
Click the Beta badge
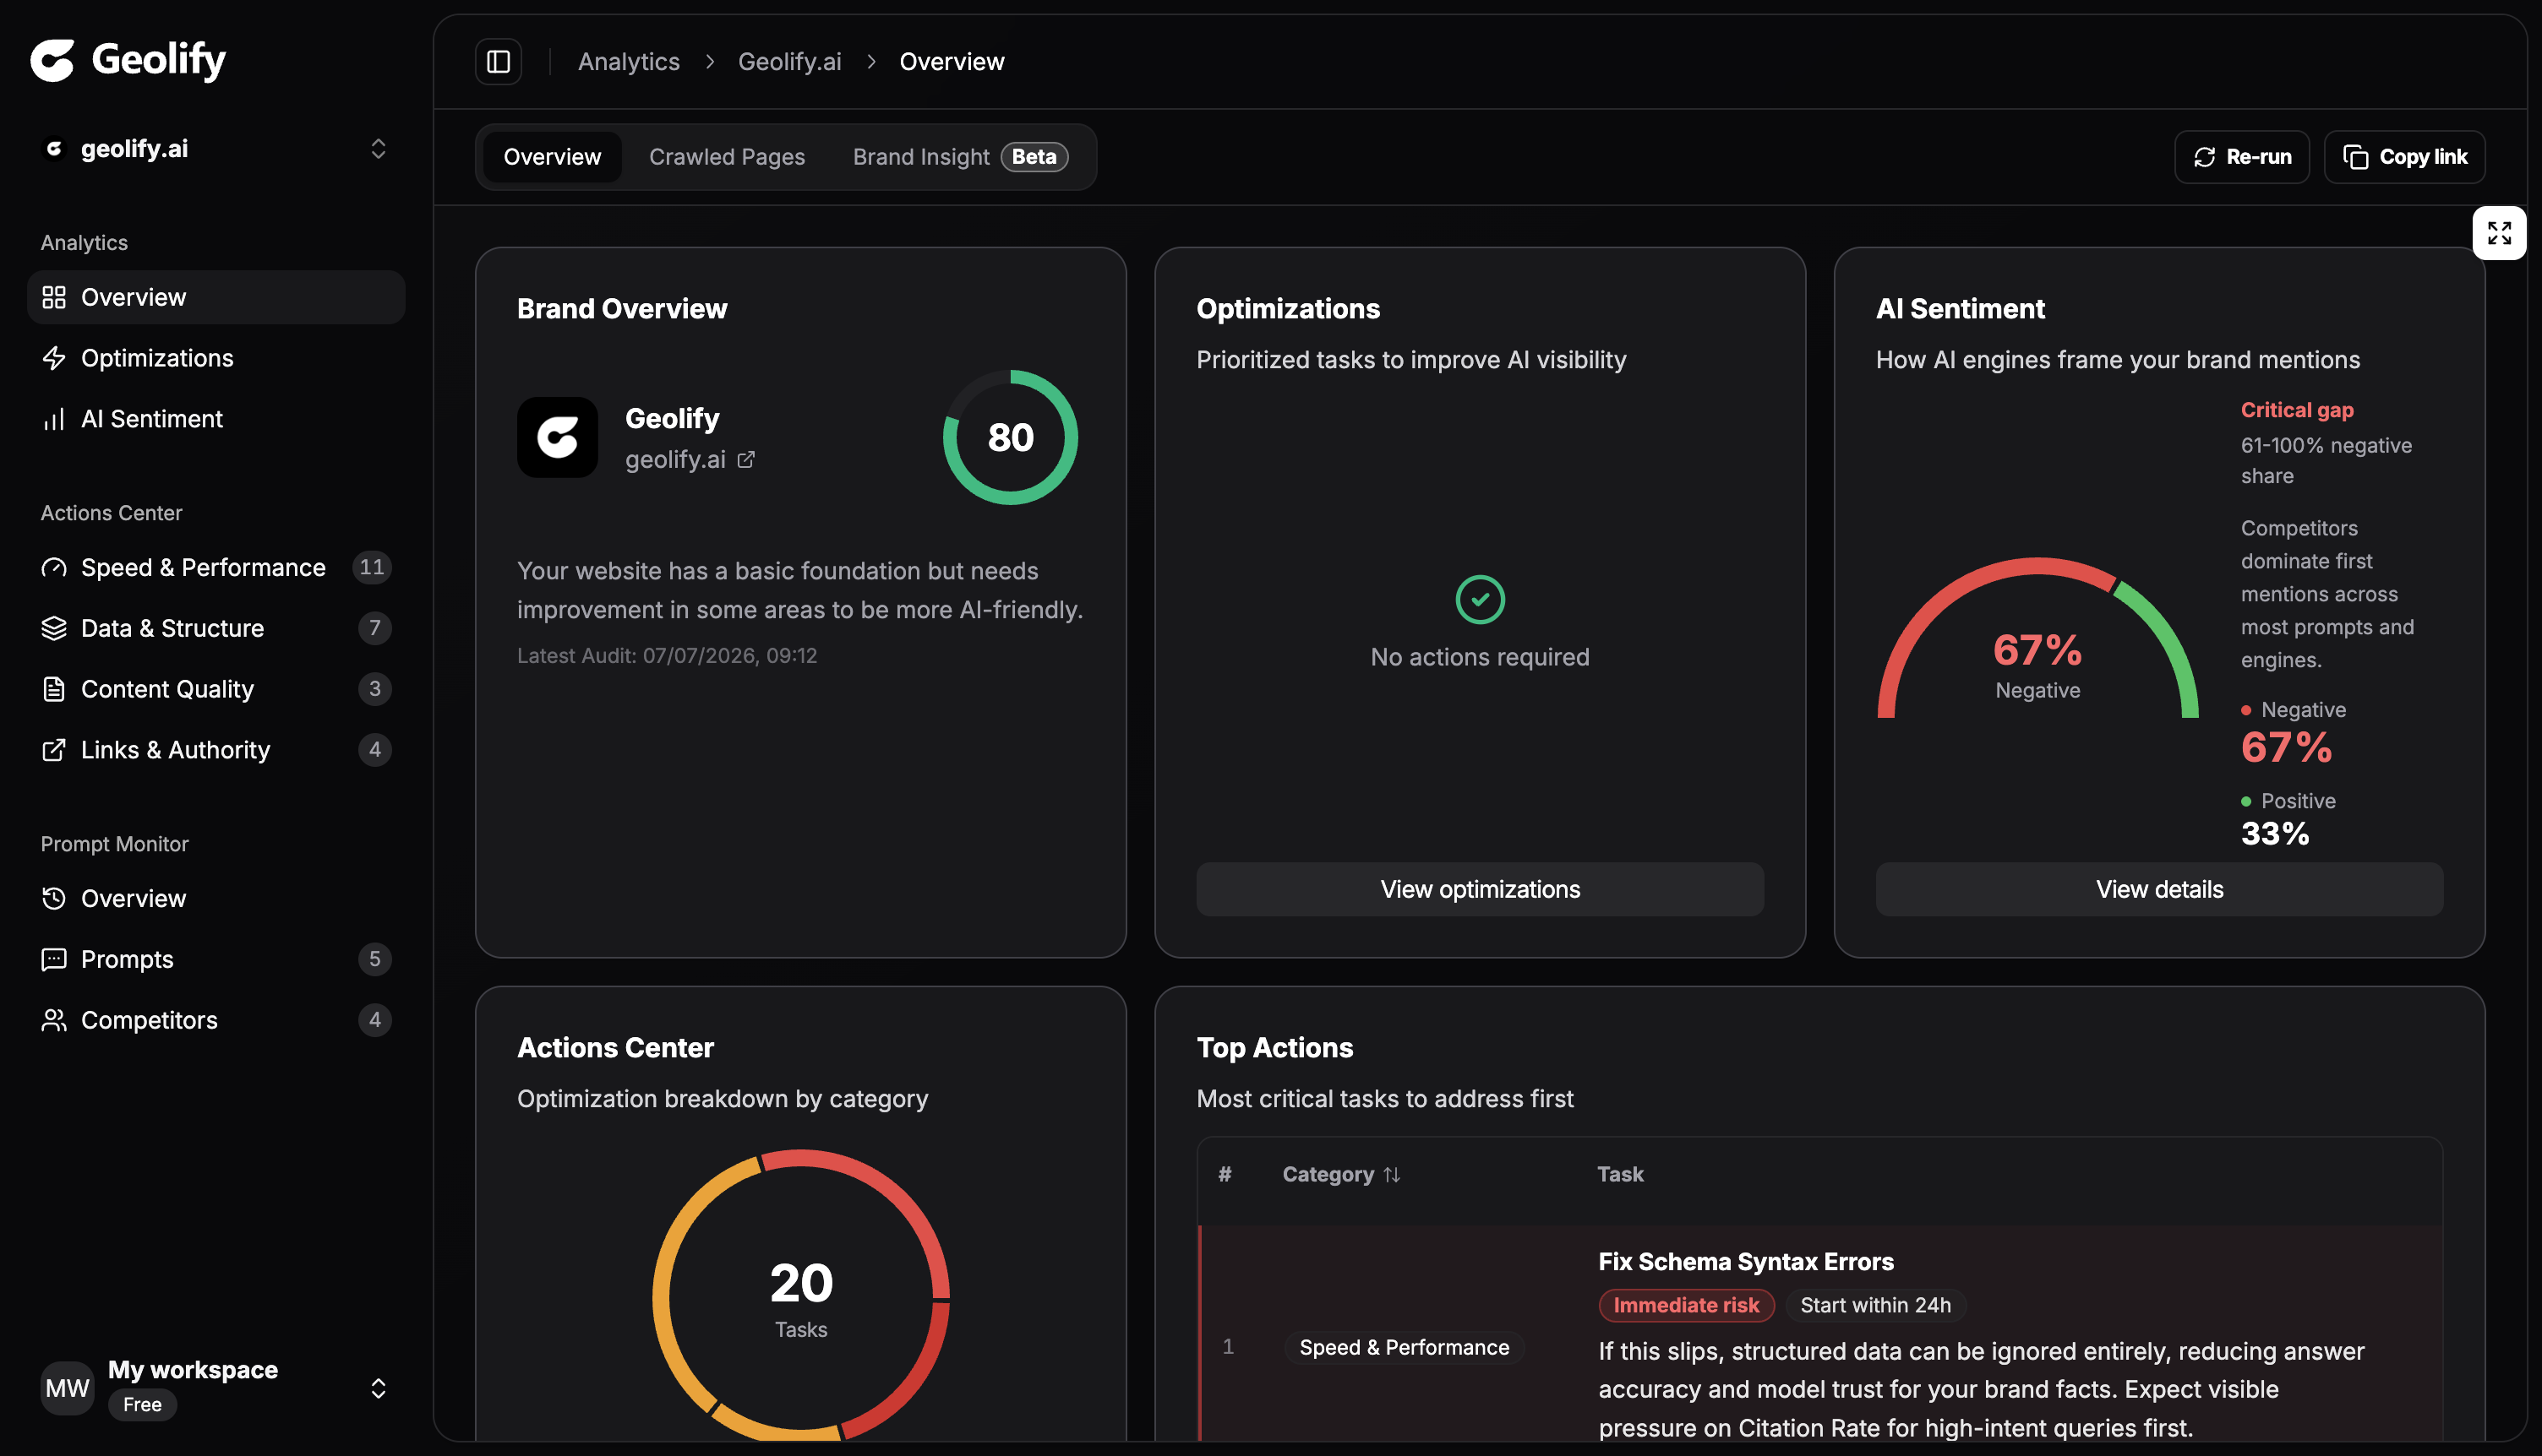tap(1034, 157)
